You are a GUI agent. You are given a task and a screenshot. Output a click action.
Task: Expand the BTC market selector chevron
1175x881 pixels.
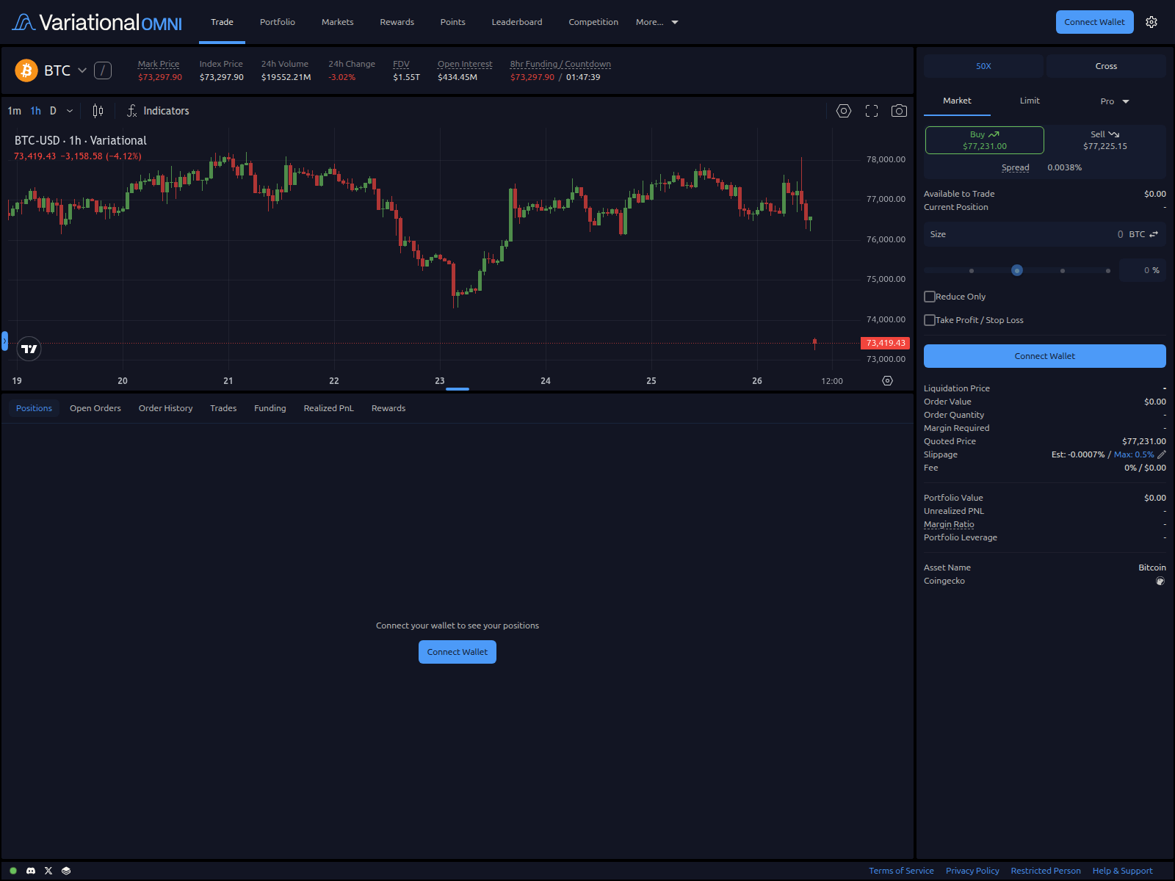[x=82, y=70]
